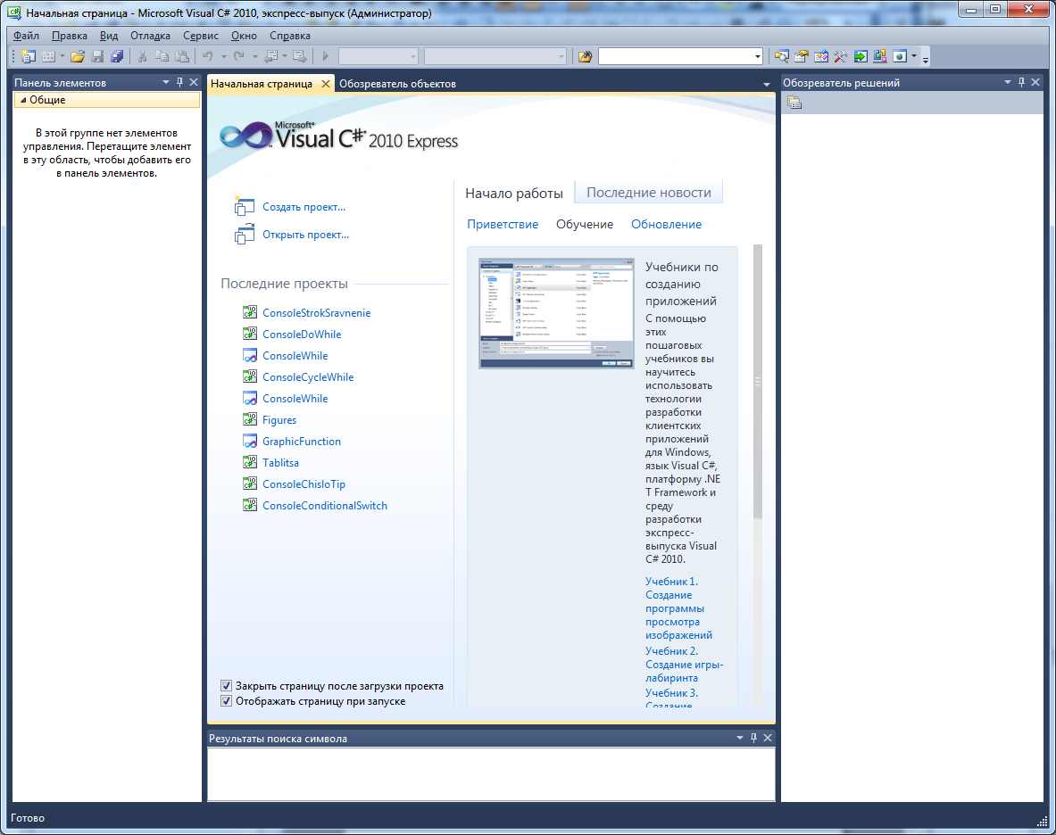The height and width of the screenshot is (835, 1056).
Task: Click the Add New Item toolbar icon
Action: point(48,56)
